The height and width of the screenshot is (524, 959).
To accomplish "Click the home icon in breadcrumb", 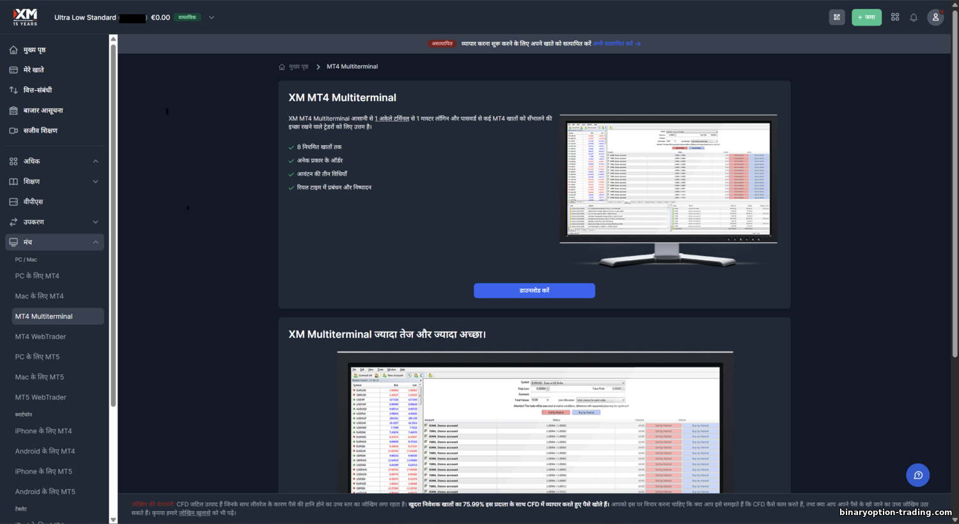I will (282, 67).
